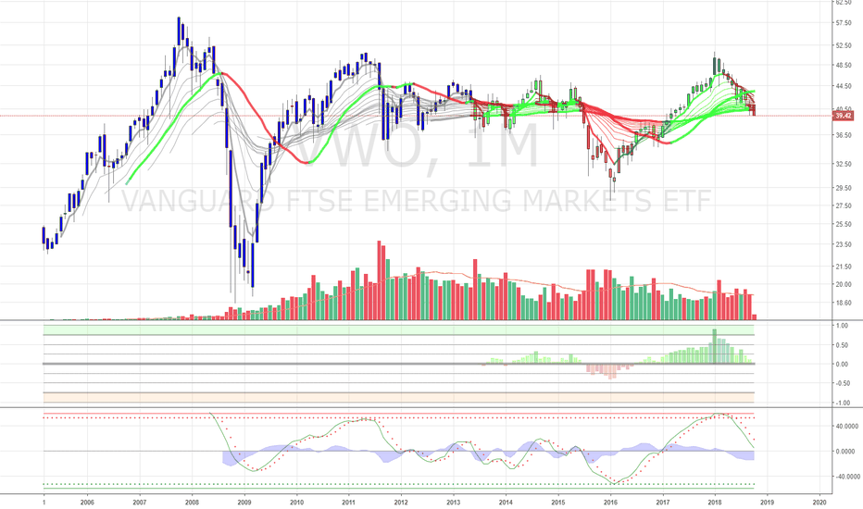Click the 2018 label on the time axis
Image resolution: width=863 pixels, height=509 pixels.
pos(715,502)
